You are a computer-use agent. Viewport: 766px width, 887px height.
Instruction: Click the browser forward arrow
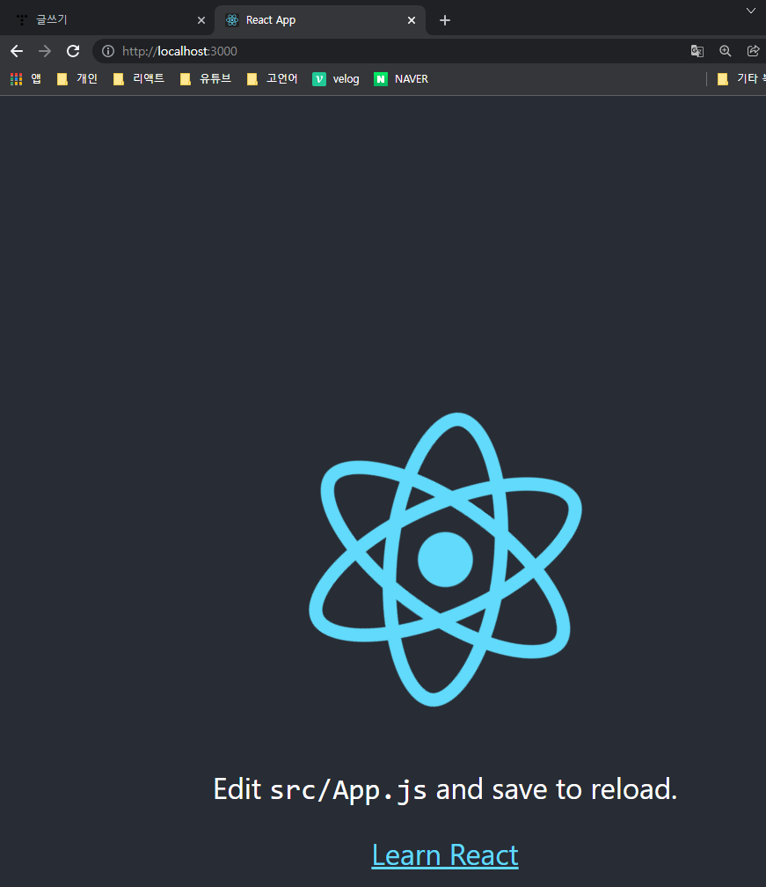tap(45, 51)
